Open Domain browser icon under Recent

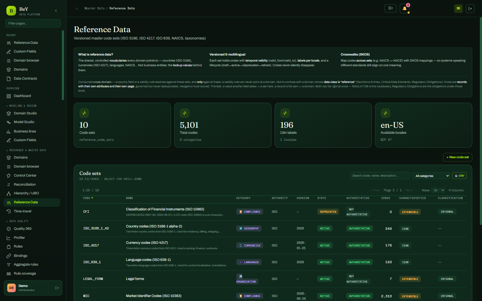(9, 61)
